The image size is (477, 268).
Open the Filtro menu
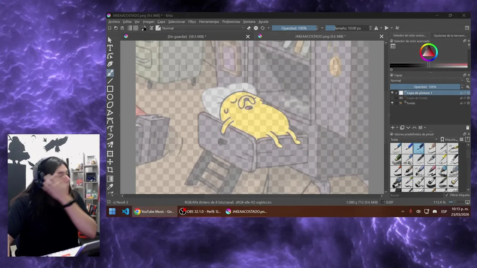[x=192, y=22]
